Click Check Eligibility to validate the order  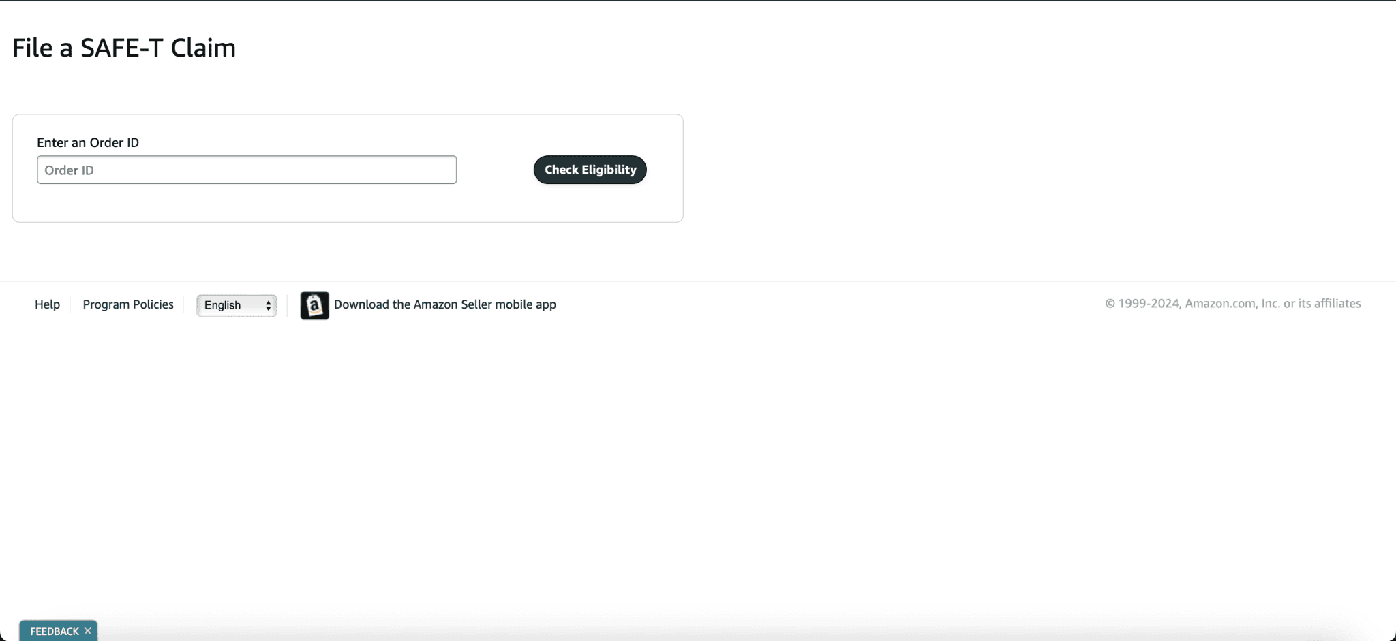[589, 170]
